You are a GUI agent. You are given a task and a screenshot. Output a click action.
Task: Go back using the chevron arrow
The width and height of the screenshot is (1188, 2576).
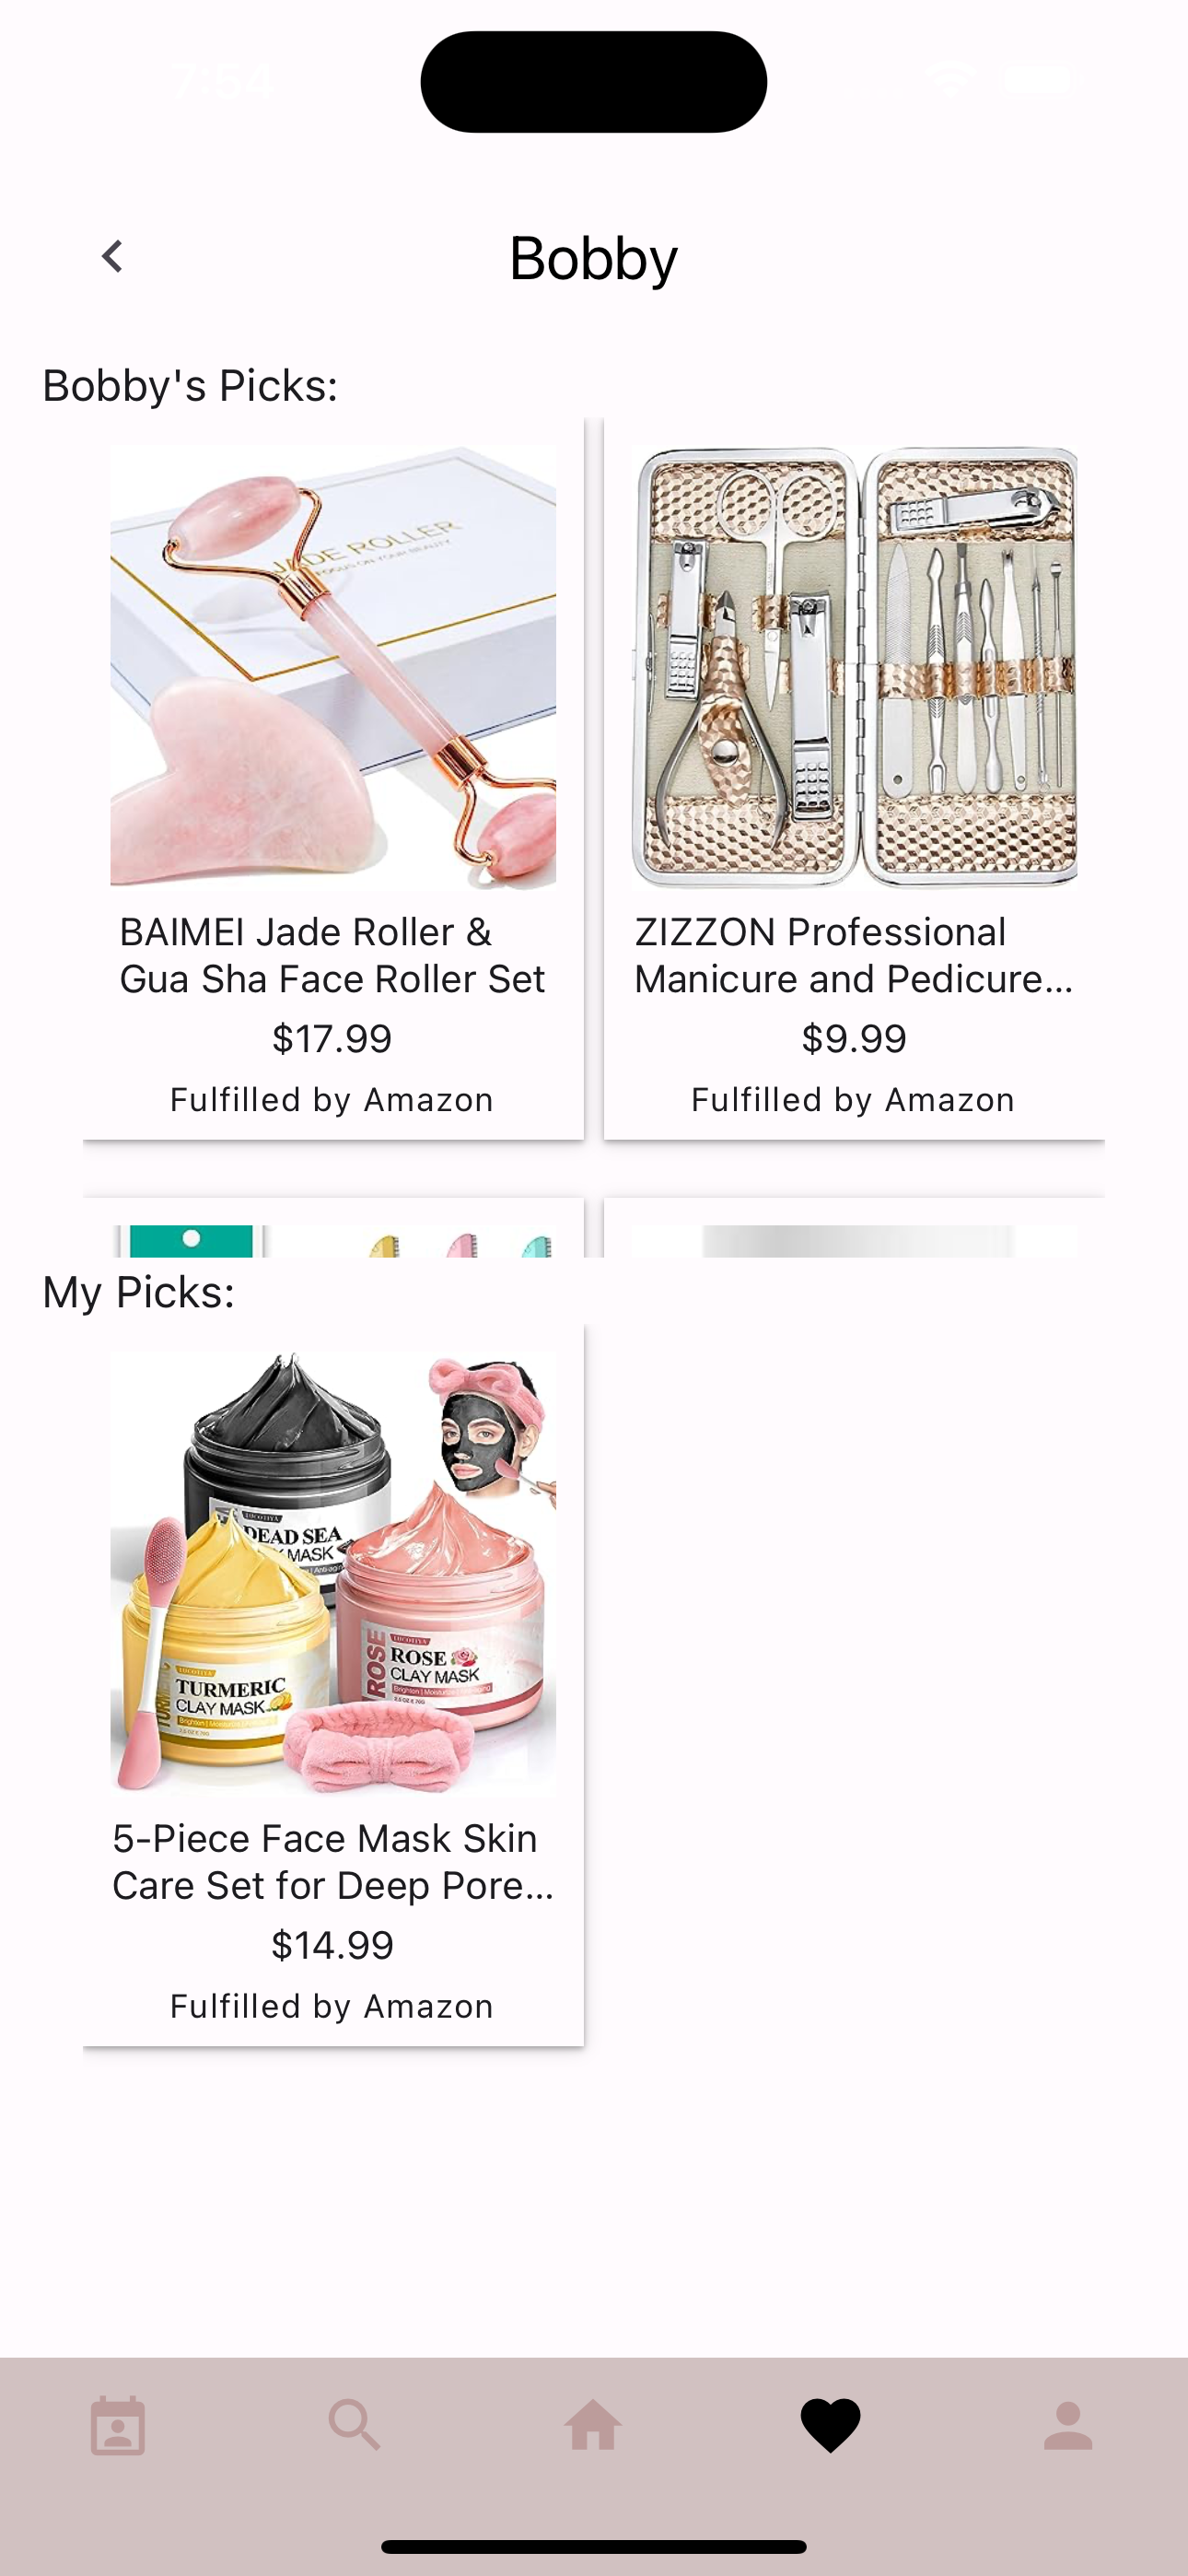[x=112, y=256]
